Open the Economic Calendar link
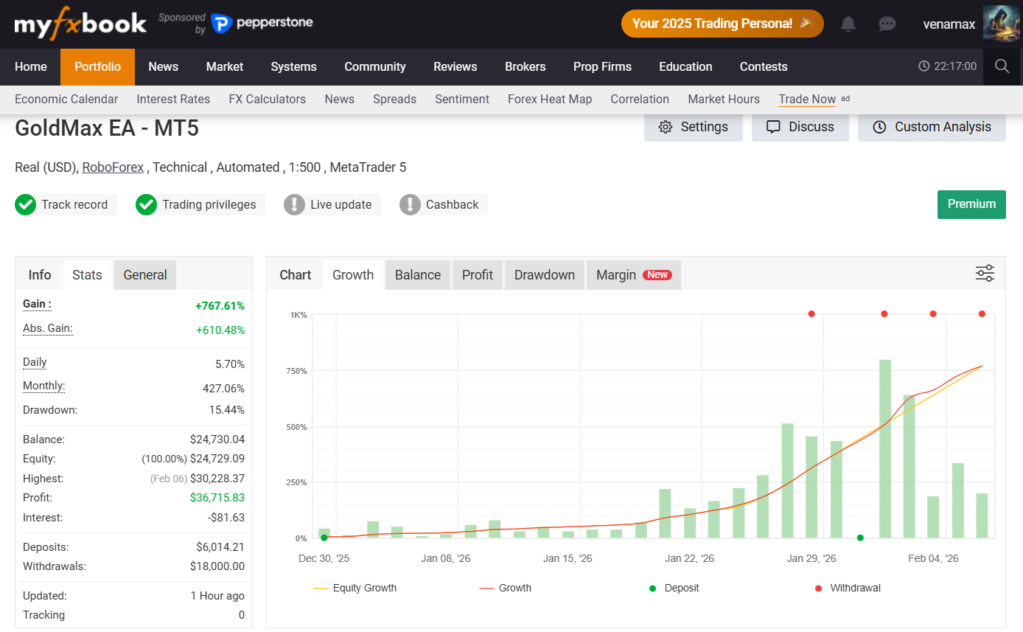 pyautogui.click(x=66, y=99)
